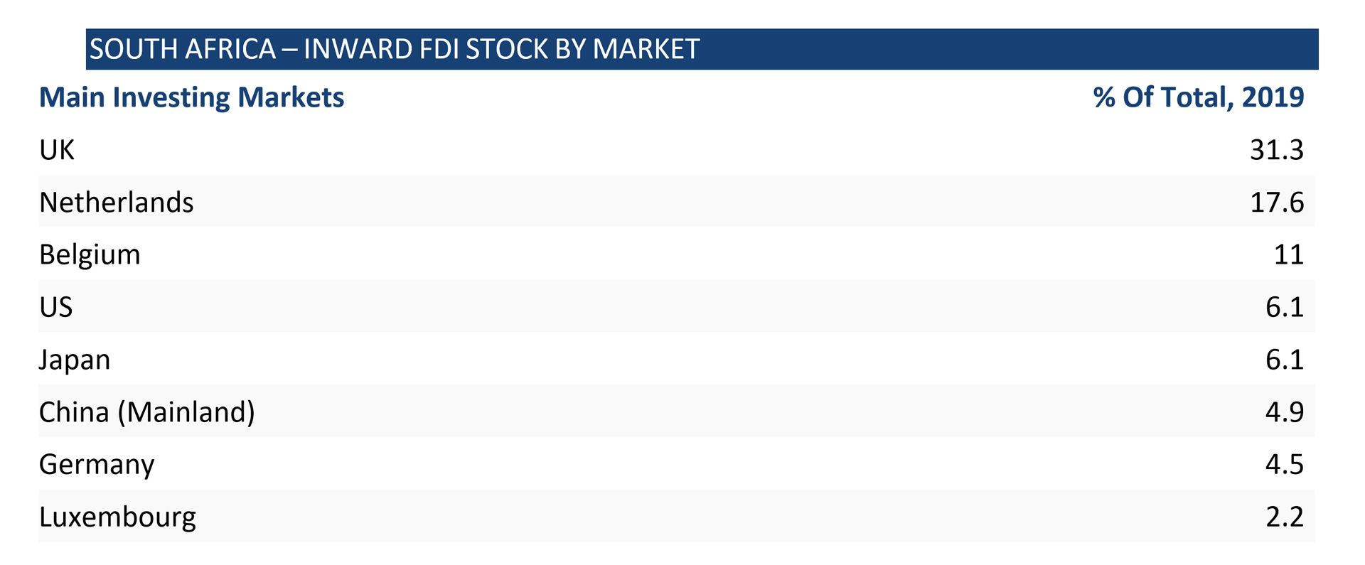
Task: Select the 17.6 percentage for Netherlands
Action: (1276, 203)
